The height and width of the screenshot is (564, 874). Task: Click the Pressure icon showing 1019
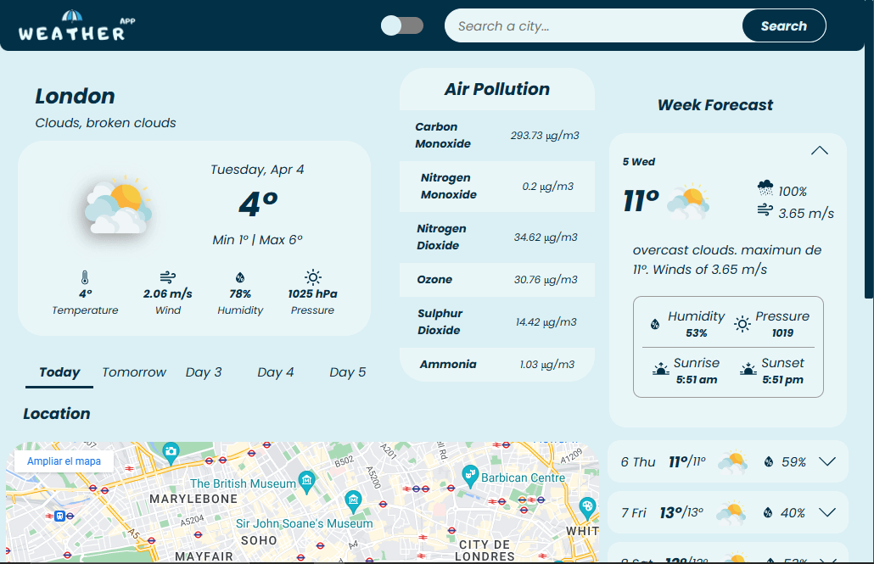click(742, 323)
